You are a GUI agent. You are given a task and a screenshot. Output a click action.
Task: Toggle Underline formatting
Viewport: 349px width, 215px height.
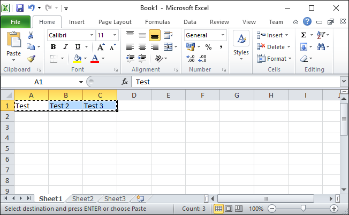click(x=78, y=47)
